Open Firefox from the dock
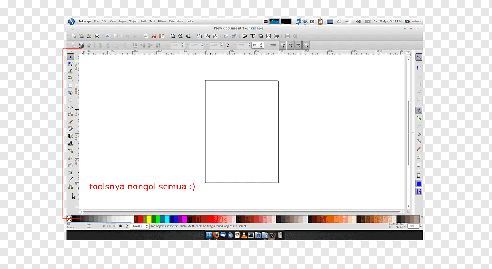492x269 pixels. pos(216,234)
